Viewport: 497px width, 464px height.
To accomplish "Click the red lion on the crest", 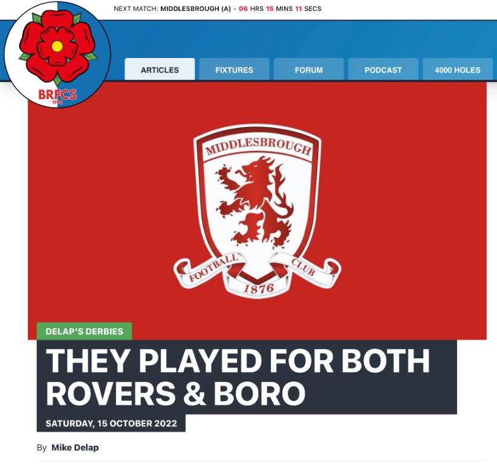I will 255,203.
